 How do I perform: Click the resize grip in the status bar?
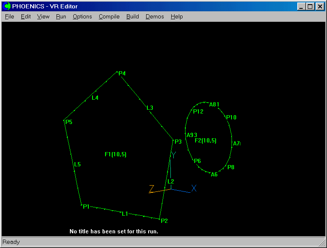(322, 242)
